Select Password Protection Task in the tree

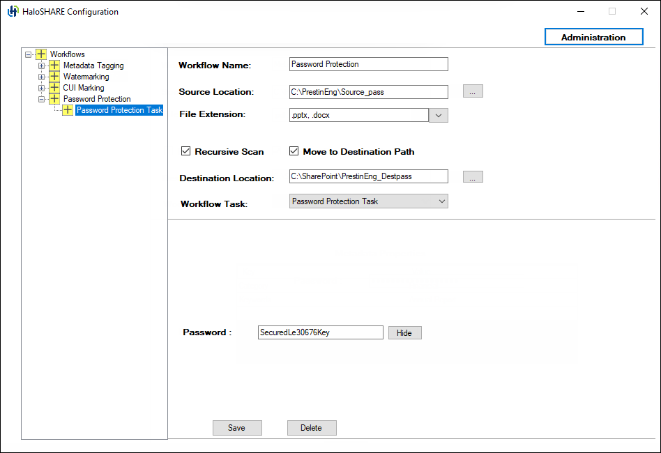click(119, 109)
